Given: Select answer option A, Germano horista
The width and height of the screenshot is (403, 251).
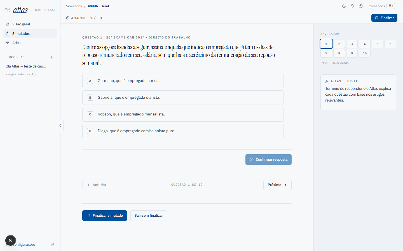Looking at the screenshot, I should coord(183,81).
